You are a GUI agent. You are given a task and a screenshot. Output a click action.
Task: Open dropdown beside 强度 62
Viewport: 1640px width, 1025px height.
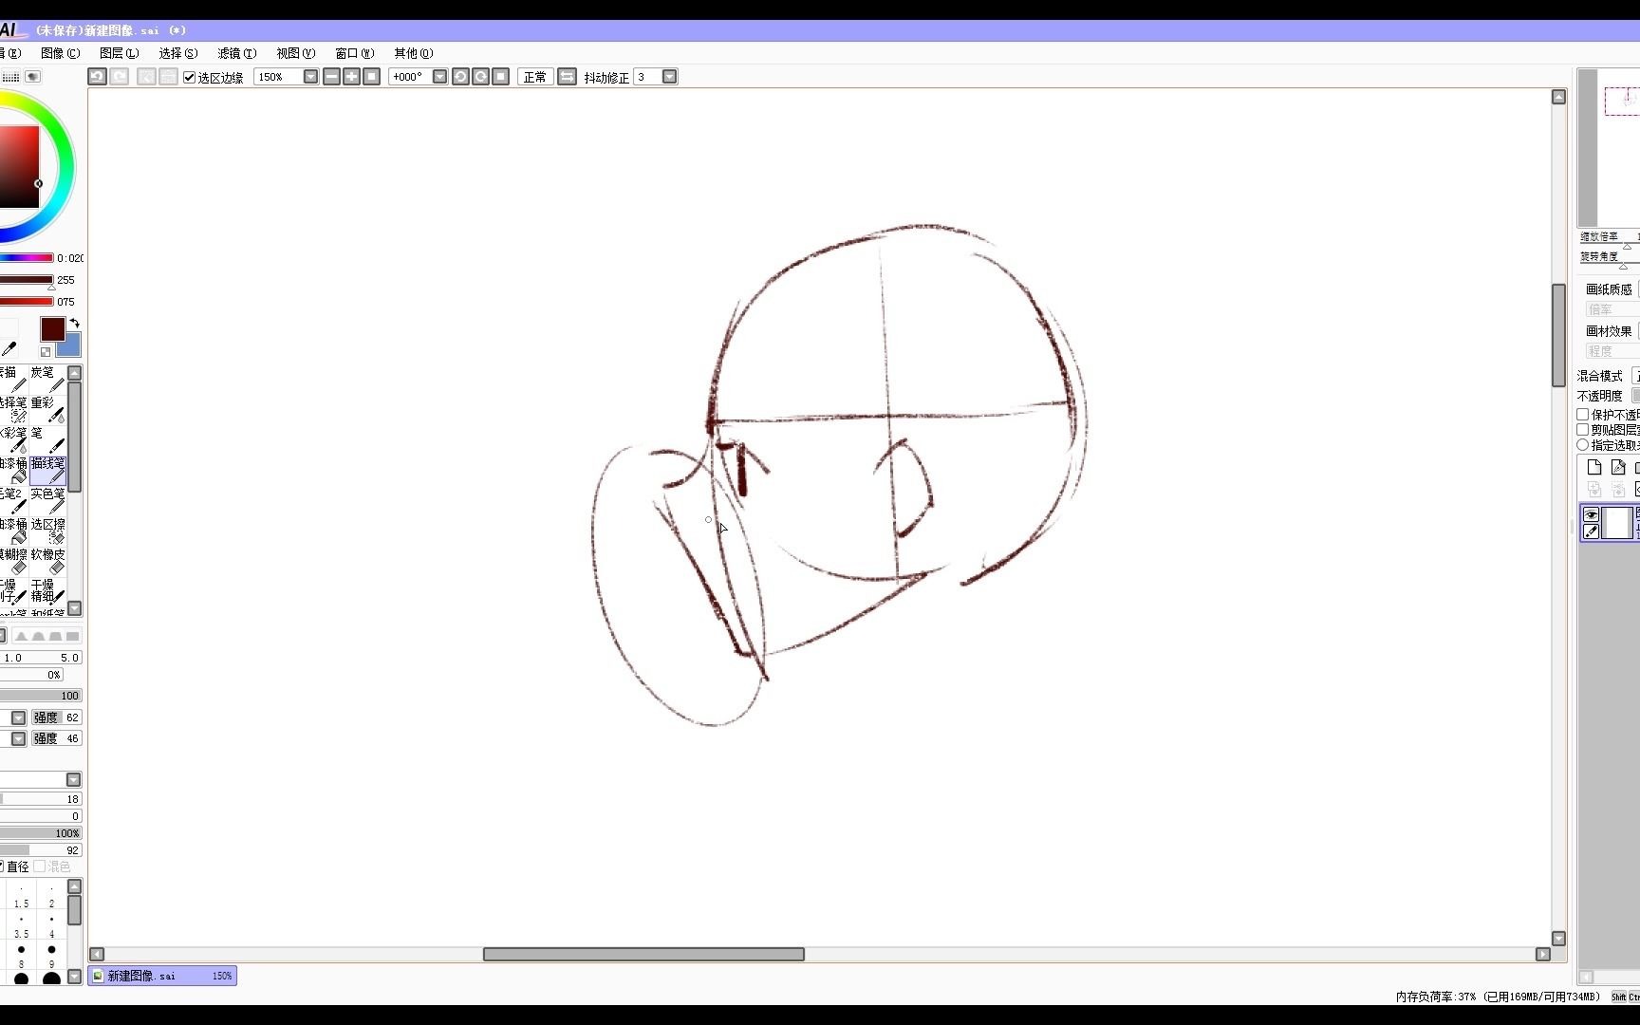pos(18,717)
